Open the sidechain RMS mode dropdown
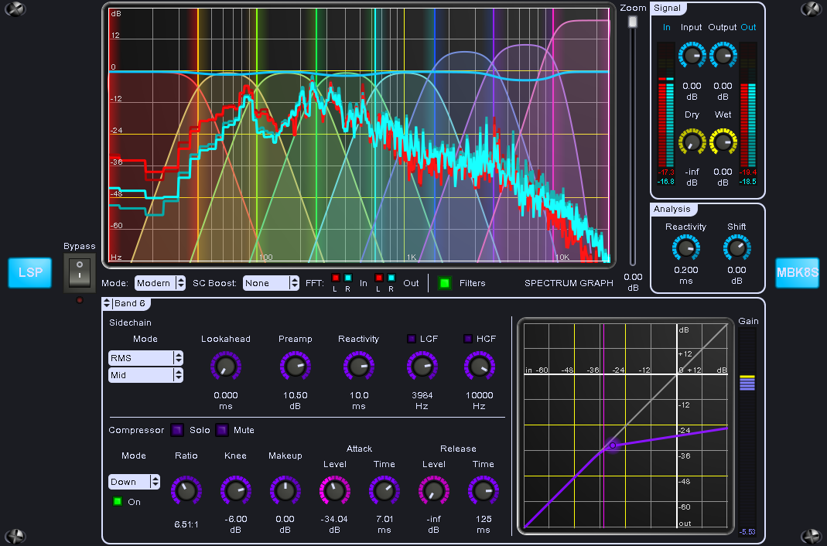This screenshot has width=827, height=546. tap(146, 358)
